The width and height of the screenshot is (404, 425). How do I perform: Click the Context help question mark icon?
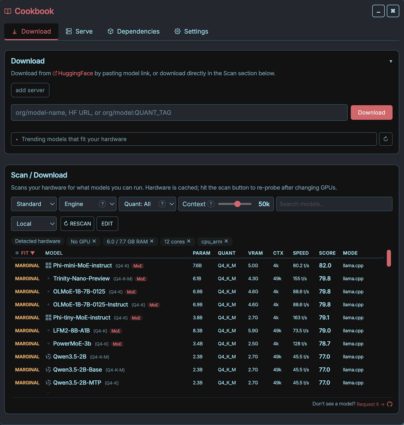coord(211,204)
